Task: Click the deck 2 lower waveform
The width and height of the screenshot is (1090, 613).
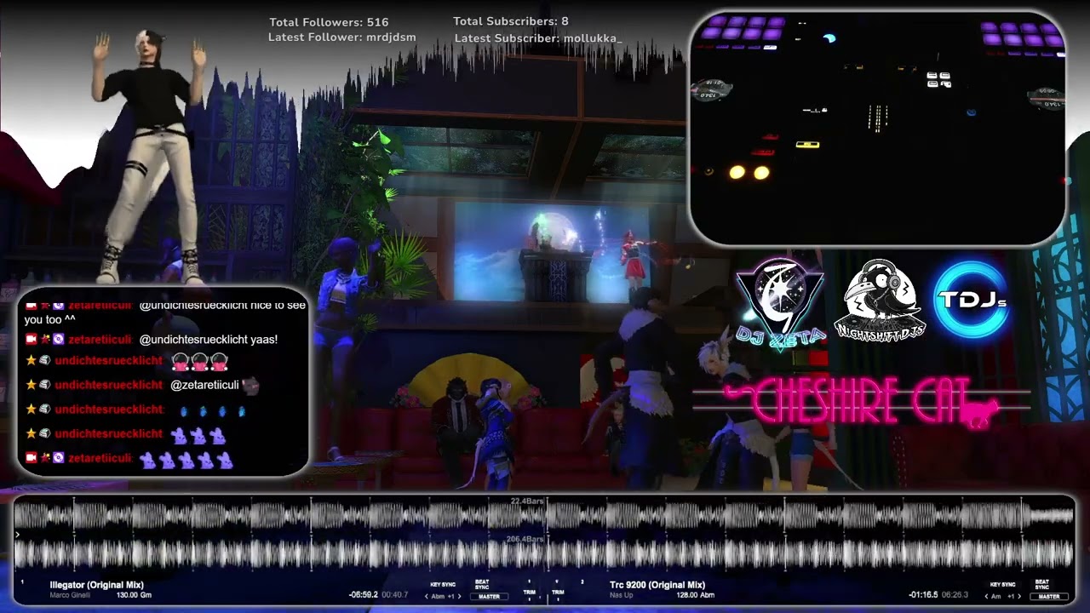Action: tap(543, 554)
